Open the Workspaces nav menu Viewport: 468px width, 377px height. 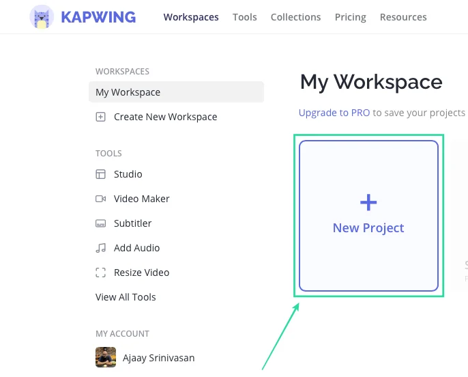click(191, 17)
